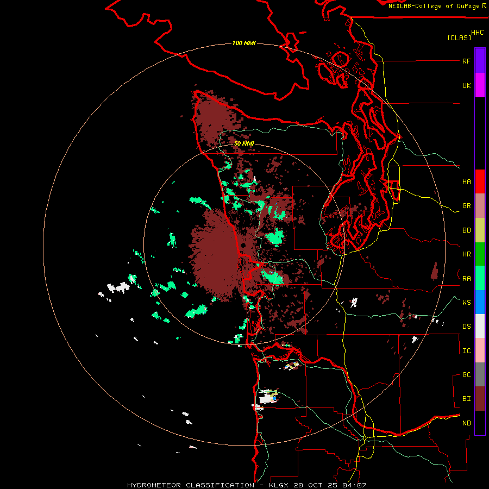The image size is (489, 489).
Task: Click the NEXLAB-College of DuPage credit text
Action: point(434,6)
